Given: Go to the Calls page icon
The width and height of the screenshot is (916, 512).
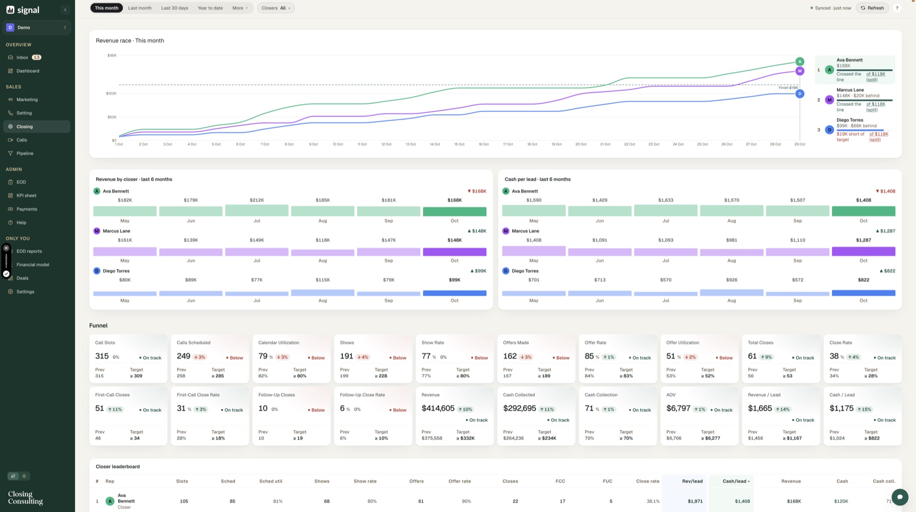Looking at the screenshot, I should coord(10,140).
